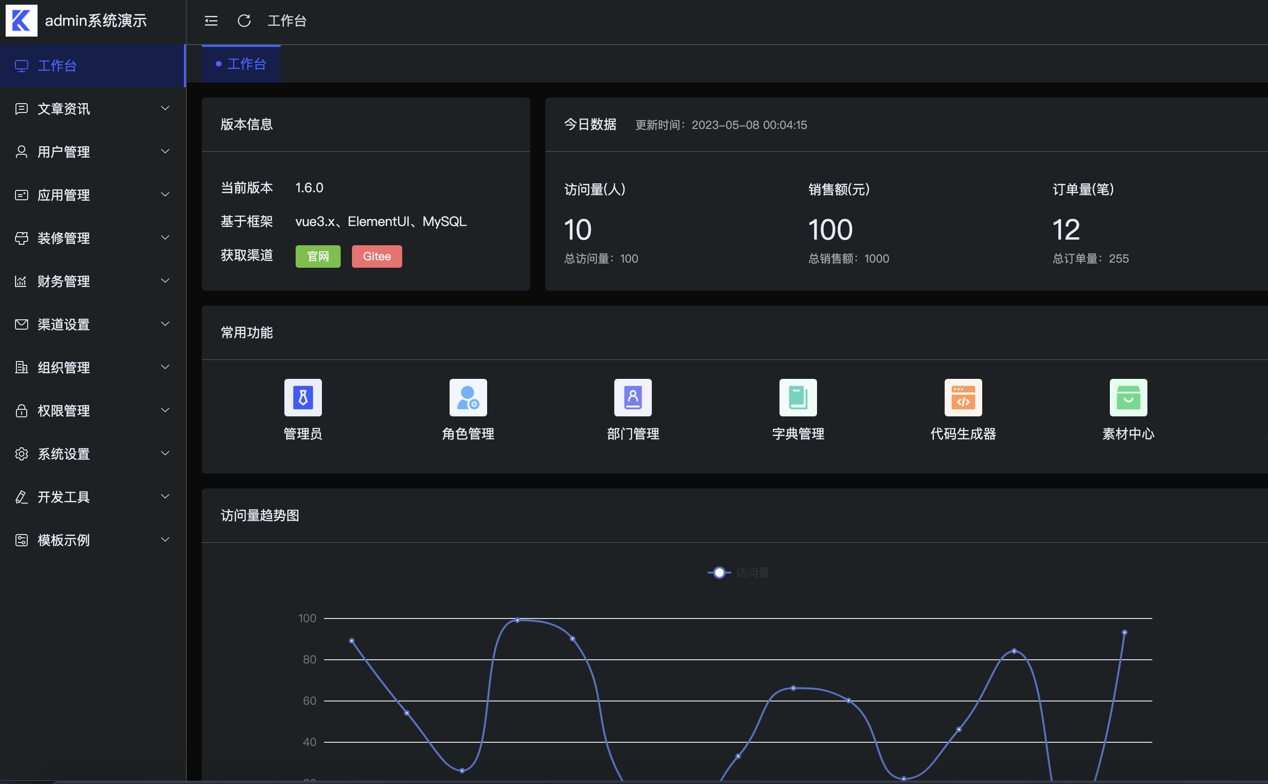Click the 官网 button
The image size is (1268, 784).
tap(318, 256)
